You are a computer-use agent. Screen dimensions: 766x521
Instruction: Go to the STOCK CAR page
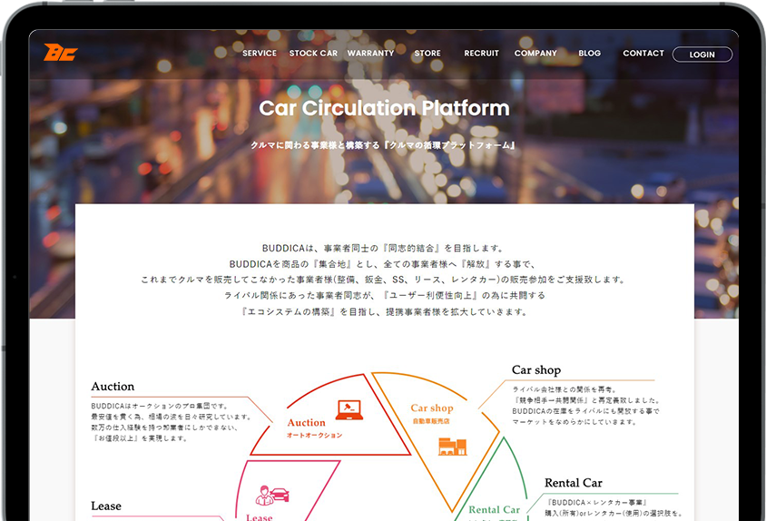tap(313, 54)
